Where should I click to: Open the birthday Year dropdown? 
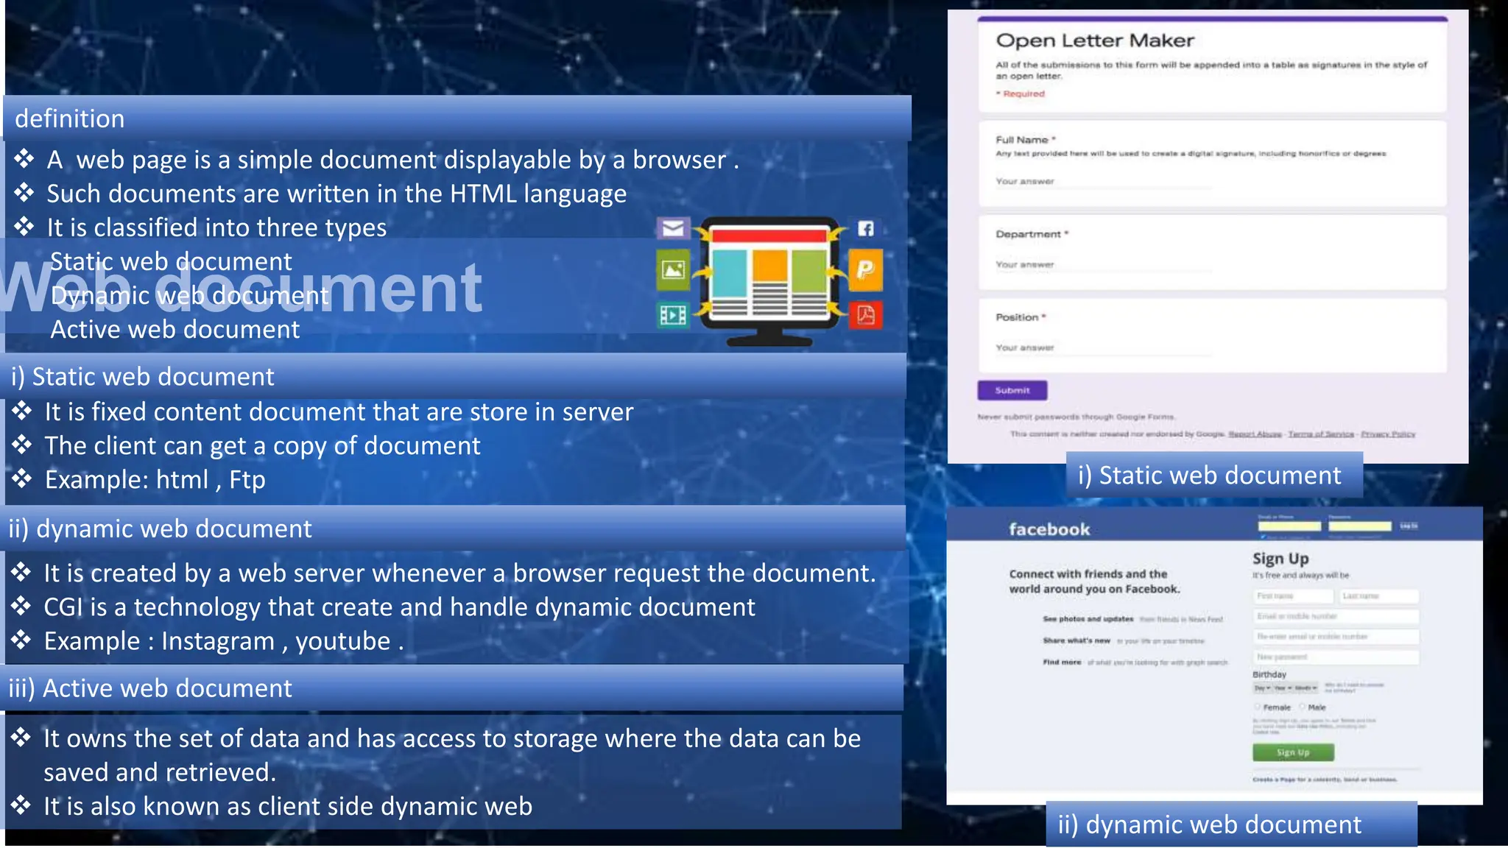tap(1283, 688)
